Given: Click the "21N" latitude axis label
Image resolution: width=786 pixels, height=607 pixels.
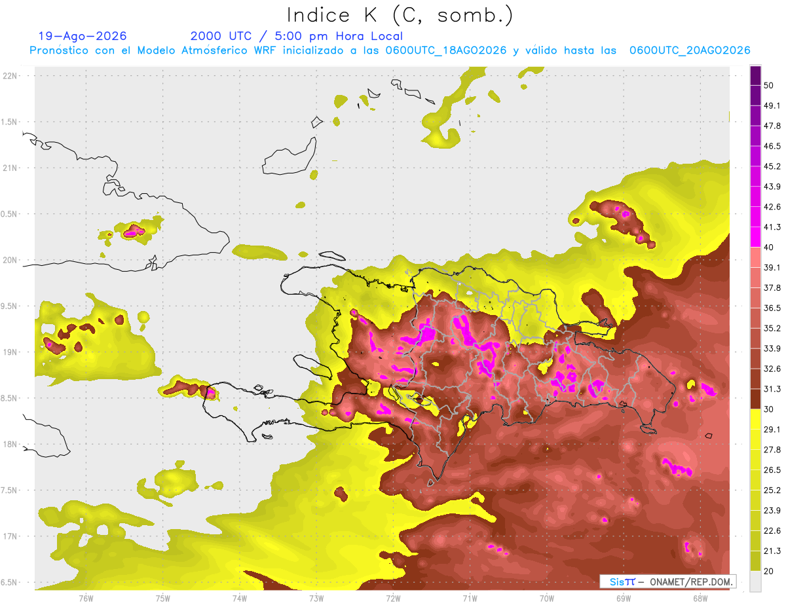Looking at the screenshot, I should click(11, 168).
